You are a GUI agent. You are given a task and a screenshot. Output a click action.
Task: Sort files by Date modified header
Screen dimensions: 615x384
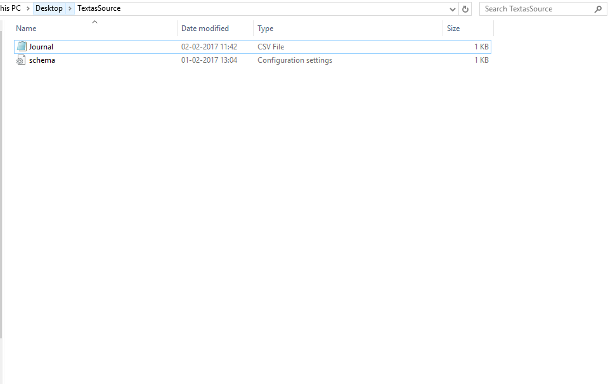(x=205, y=29)
